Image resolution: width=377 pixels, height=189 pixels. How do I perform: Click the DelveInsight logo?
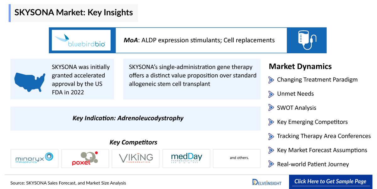267,182
